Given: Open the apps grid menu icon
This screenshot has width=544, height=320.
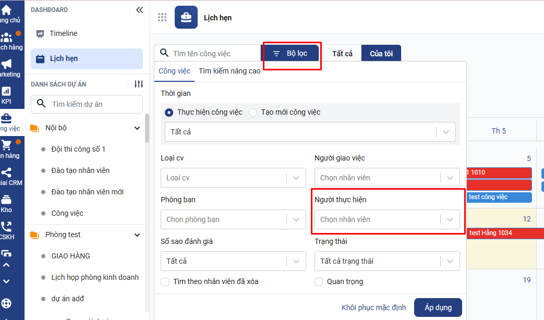Looking at the screenshot, I should pos(162,17).
